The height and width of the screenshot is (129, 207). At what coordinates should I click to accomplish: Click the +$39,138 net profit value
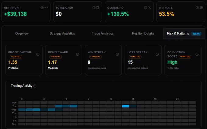[x=15, y=14]
